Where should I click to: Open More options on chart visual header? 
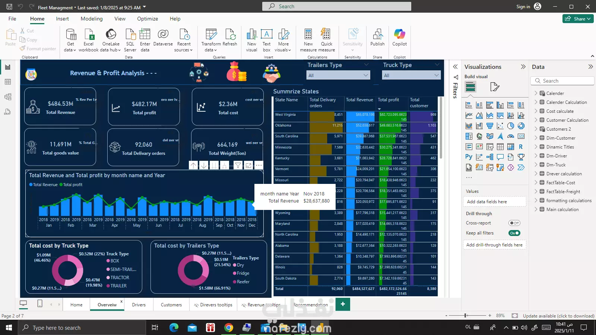[x=259, y=166]
